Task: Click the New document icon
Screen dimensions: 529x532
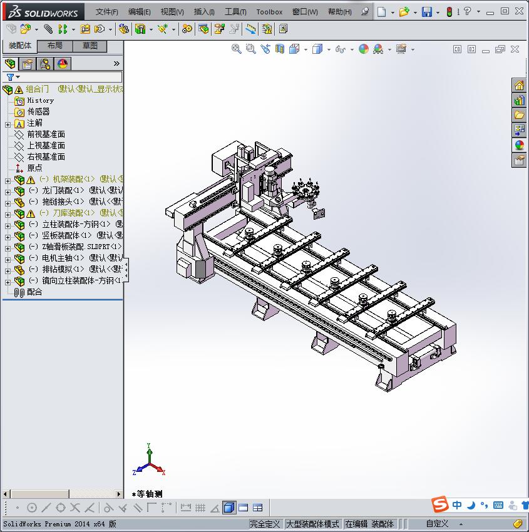Action: [381, 12]
